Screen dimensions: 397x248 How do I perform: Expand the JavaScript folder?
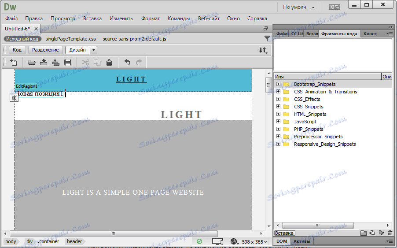point(278,121)
